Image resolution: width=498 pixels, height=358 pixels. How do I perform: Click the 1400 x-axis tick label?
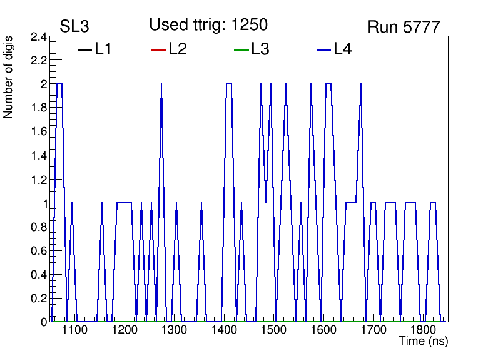click(223, 330)
